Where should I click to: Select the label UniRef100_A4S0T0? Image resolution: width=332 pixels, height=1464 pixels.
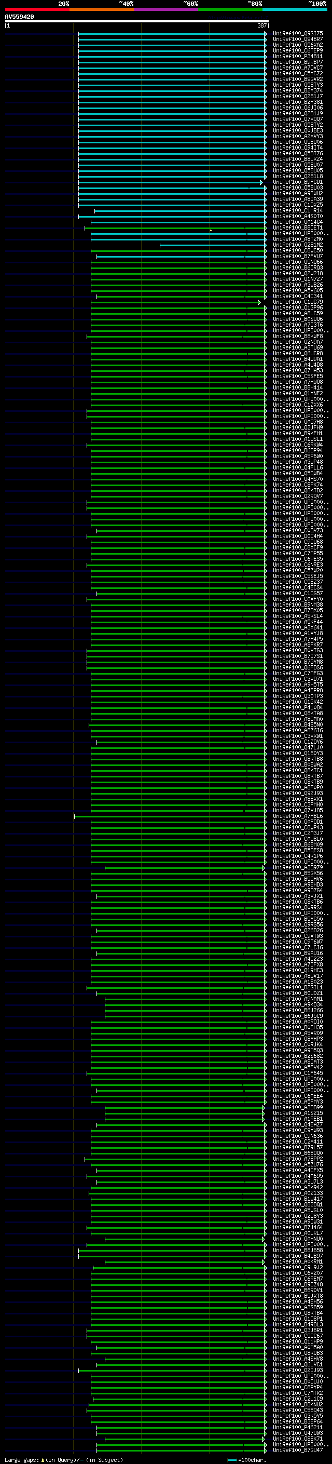coord(298,217)
